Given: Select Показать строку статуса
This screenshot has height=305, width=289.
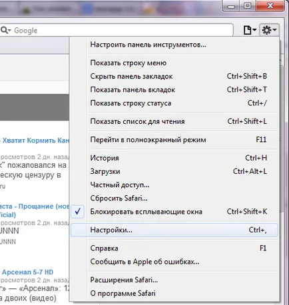Looking at the screenshot, I should coord(174,103).
